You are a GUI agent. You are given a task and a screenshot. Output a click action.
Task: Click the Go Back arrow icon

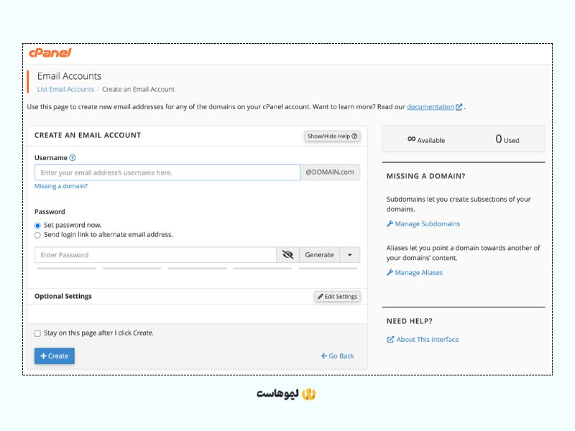coord(324,356)
